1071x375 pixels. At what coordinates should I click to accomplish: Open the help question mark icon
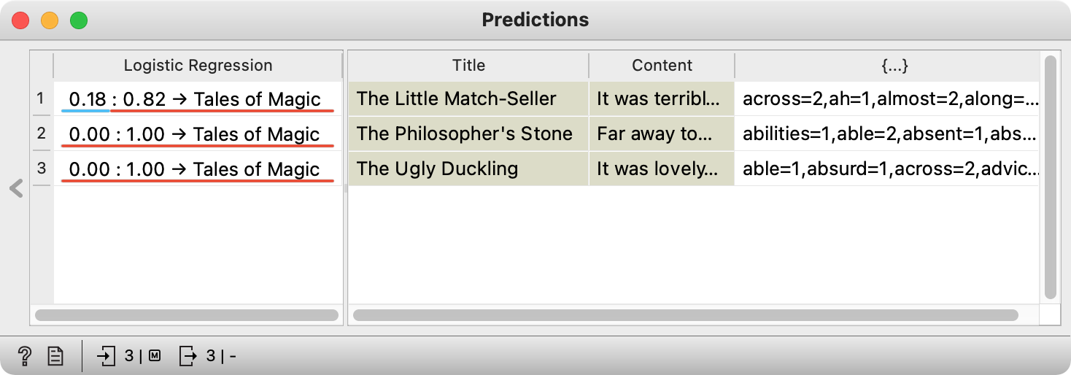pos(25,356)
